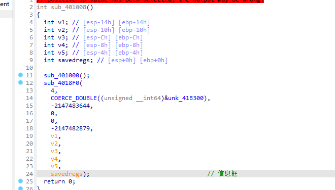
Task: Click line number 10 in the gutter
Action: [29, 68]
